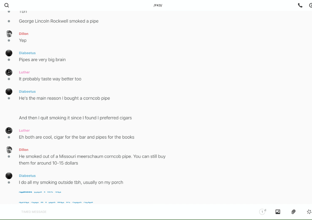Click Luther's name above "Eh both are cool"

coord(24,130)
